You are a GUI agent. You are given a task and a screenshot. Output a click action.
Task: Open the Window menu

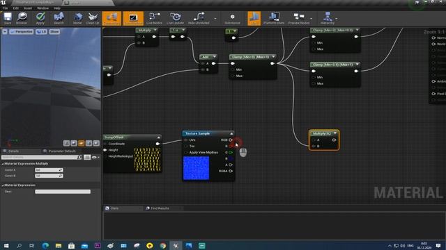pos(43,8)
